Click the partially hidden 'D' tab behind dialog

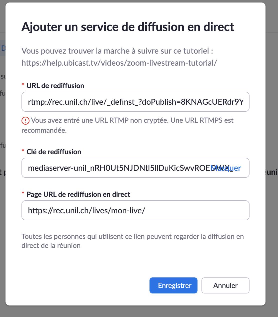3,48
